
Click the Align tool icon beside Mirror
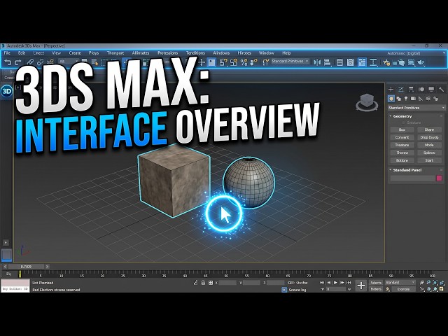328,62
